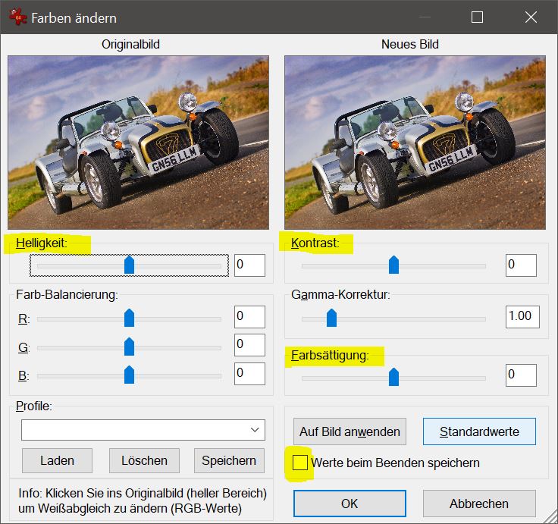Reset values with Standardwerte button

[x=479, y=431]
